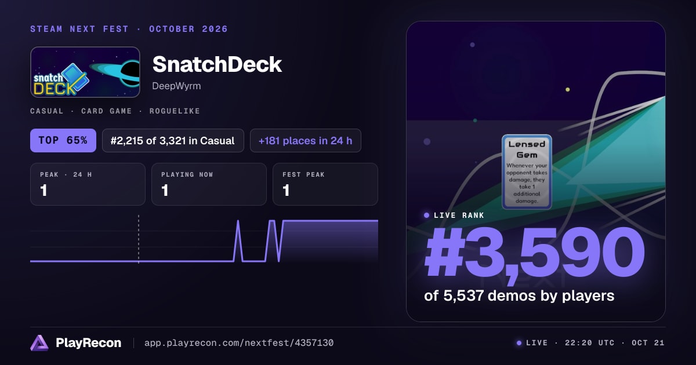Open the PLAYING NOW stat card
The image size is (696, 365).
point(209,184)
